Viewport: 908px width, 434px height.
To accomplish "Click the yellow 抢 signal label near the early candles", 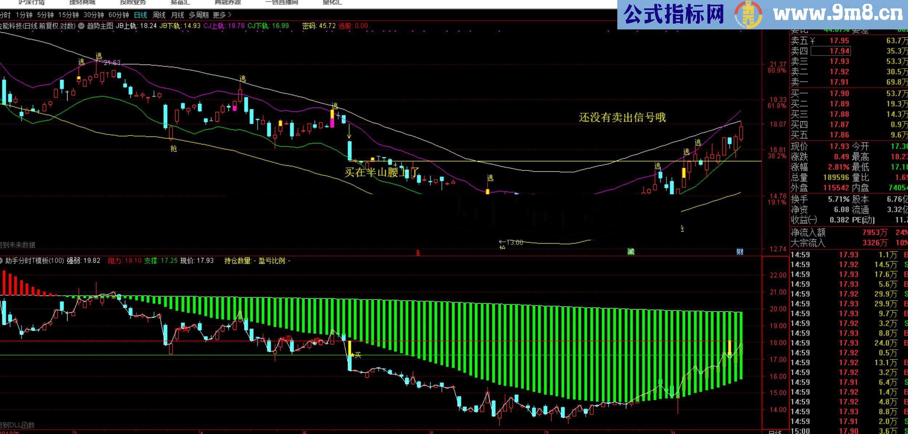I will (x=174, y=148).
